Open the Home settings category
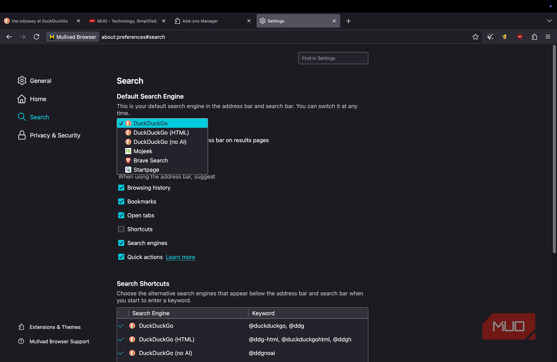This screenshot has height=362, width=557. point(32,99)
